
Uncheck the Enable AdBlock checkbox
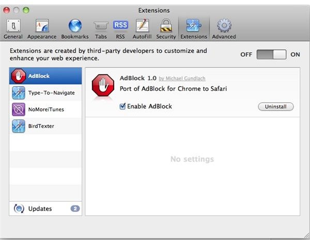122,106
